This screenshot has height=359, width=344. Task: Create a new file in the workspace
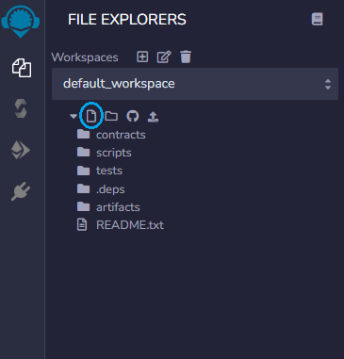tap(91, 116)
